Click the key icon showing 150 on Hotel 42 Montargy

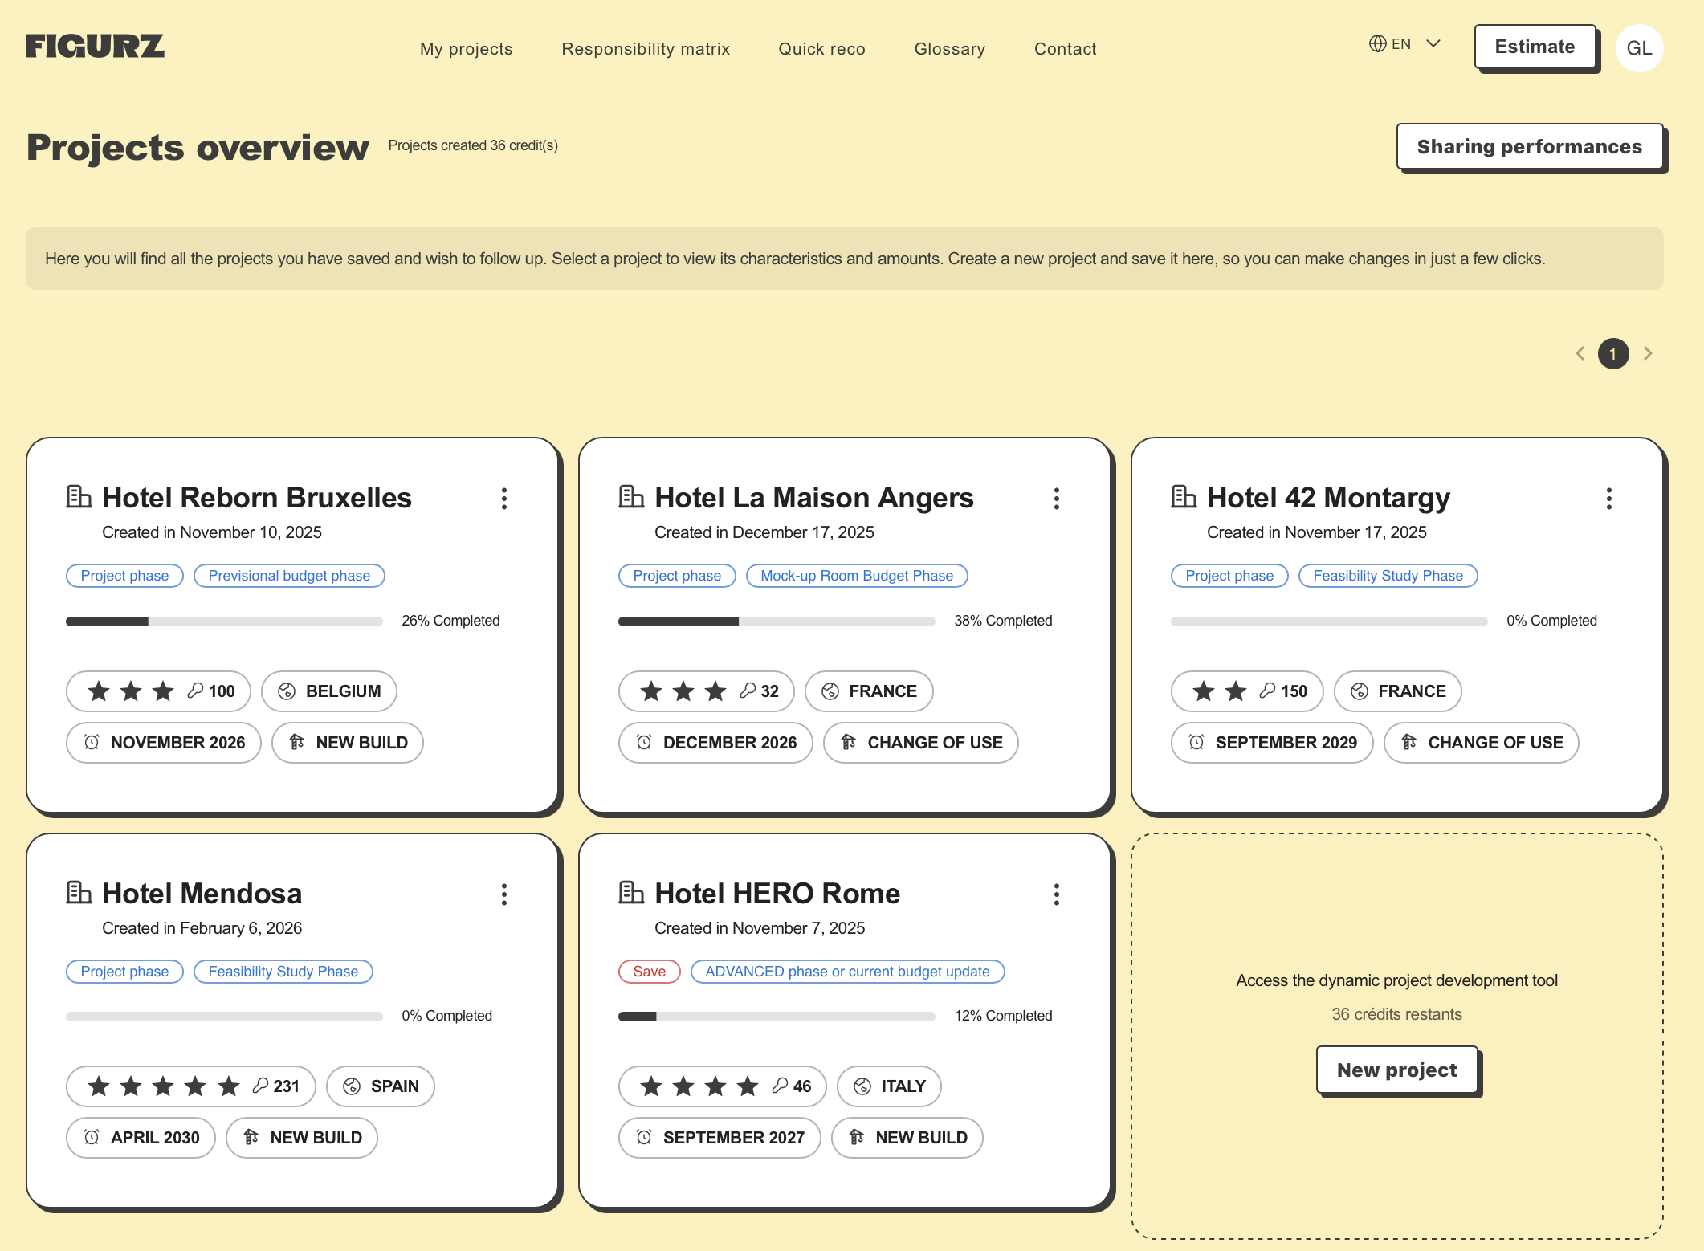coord(1268,691)
